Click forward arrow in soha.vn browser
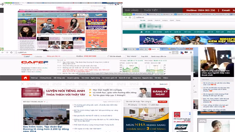The width and height of the screenshot is (235, 132). tap(125, 17)
